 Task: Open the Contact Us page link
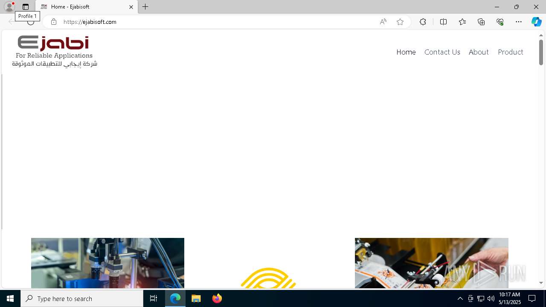442,52
